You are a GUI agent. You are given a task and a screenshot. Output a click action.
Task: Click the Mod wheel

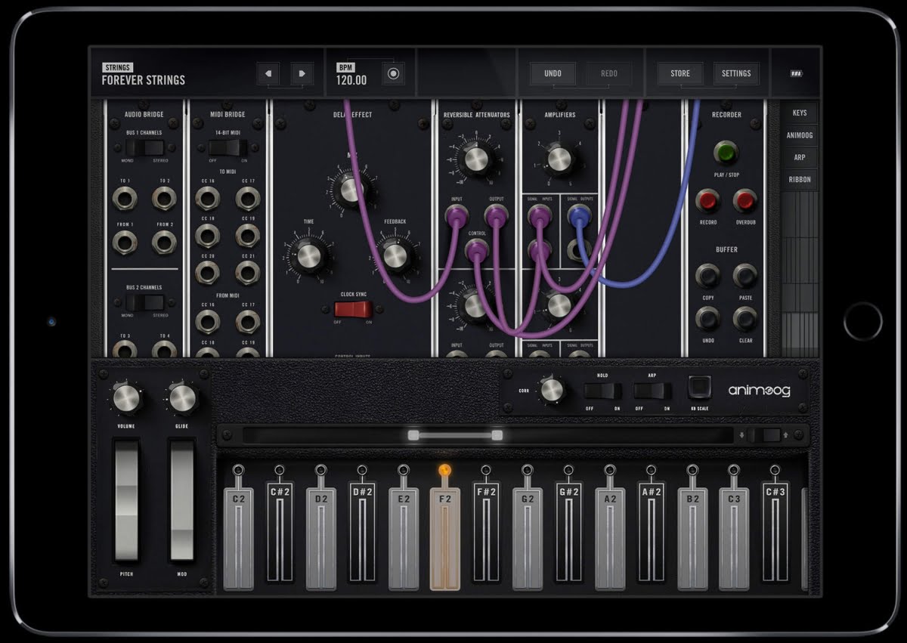pos(182,499)
